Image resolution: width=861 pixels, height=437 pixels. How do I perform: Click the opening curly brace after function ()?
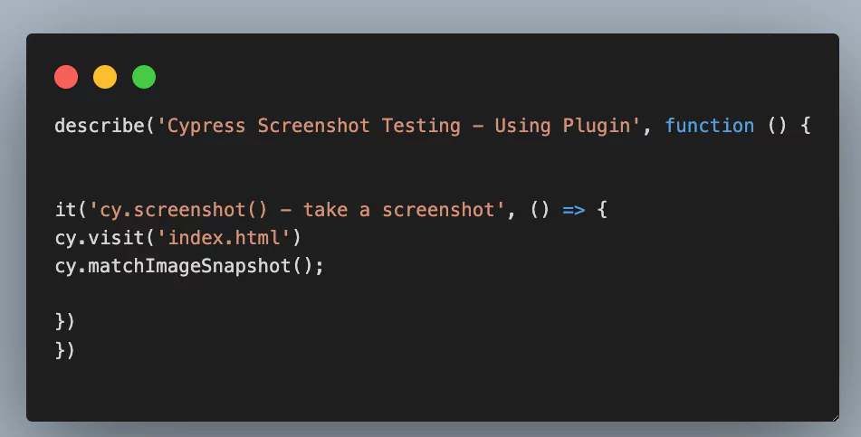(804, 126)
